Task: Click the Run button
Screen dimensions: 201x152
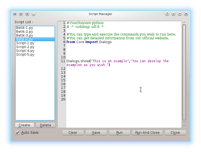Action: [x=119, y=133]
